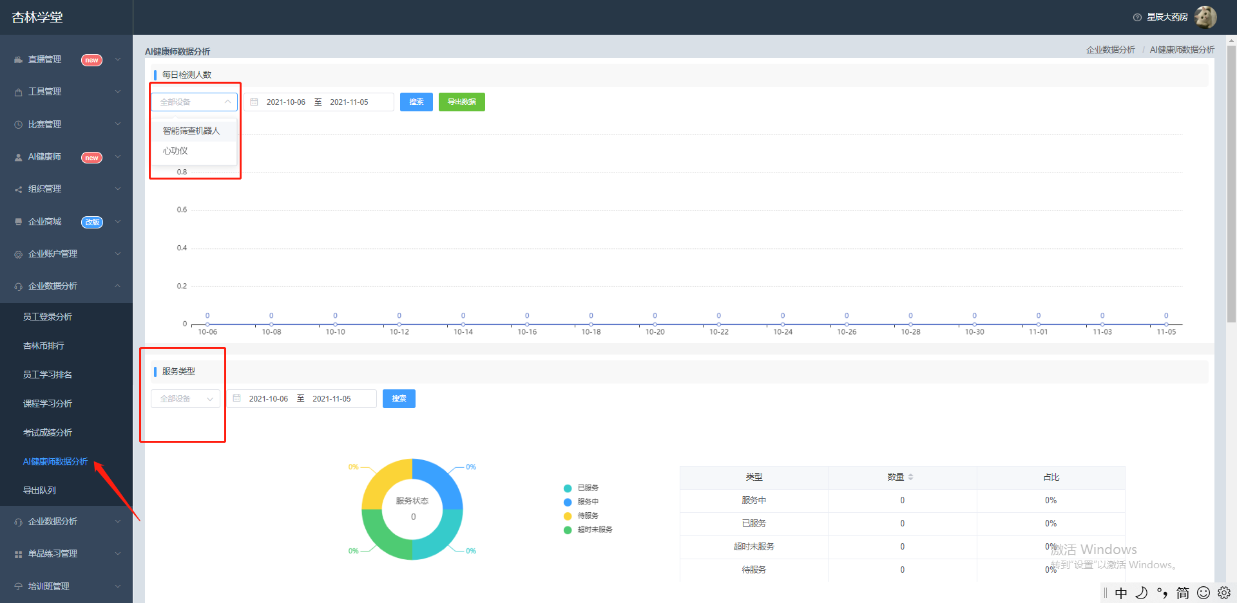
Task: Click the 组织管理 share icon
Action: click(18, 189)
